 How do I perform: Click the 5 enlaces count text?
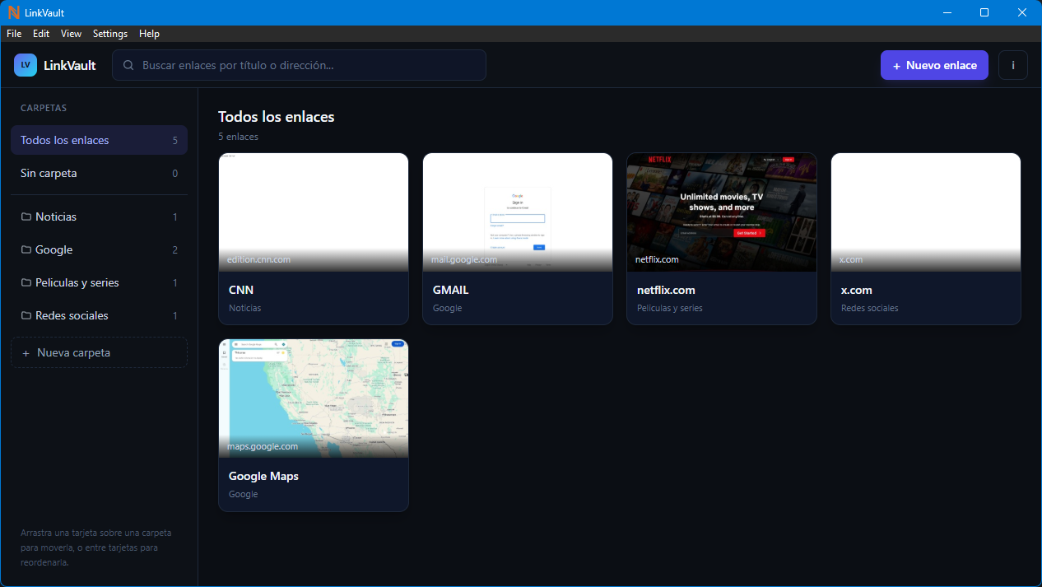[238, 137]
